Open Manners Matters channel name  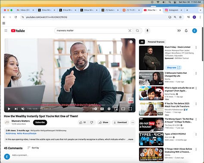pyautogui.click(x=21, y=121)
